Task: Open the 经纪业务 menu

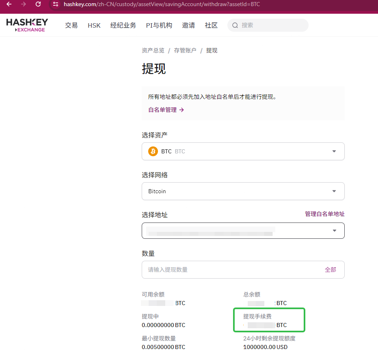Action: (x=123, y=25)
